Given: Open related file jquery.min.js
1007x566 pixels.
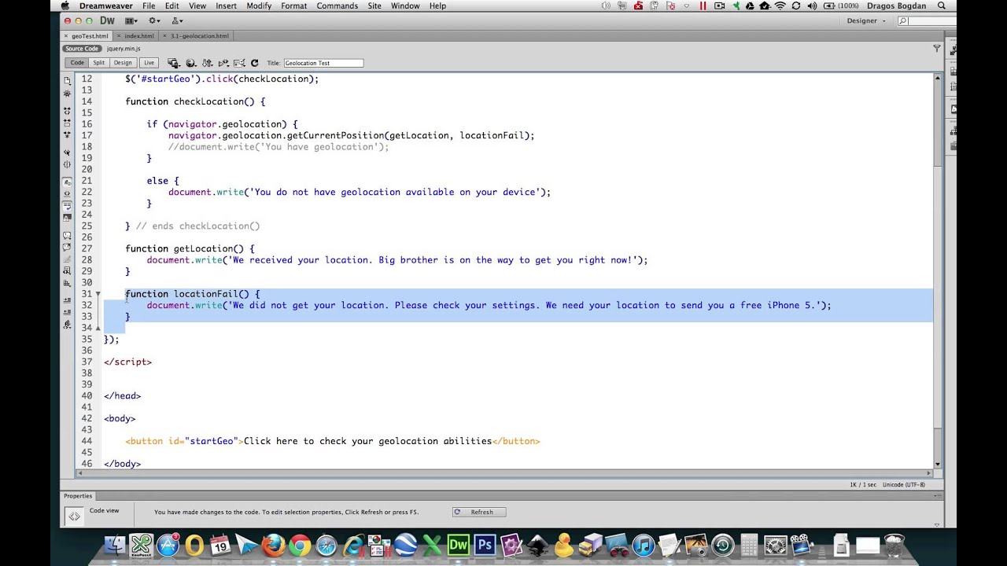Looking at the screenshot, I should tap(124, 49).
